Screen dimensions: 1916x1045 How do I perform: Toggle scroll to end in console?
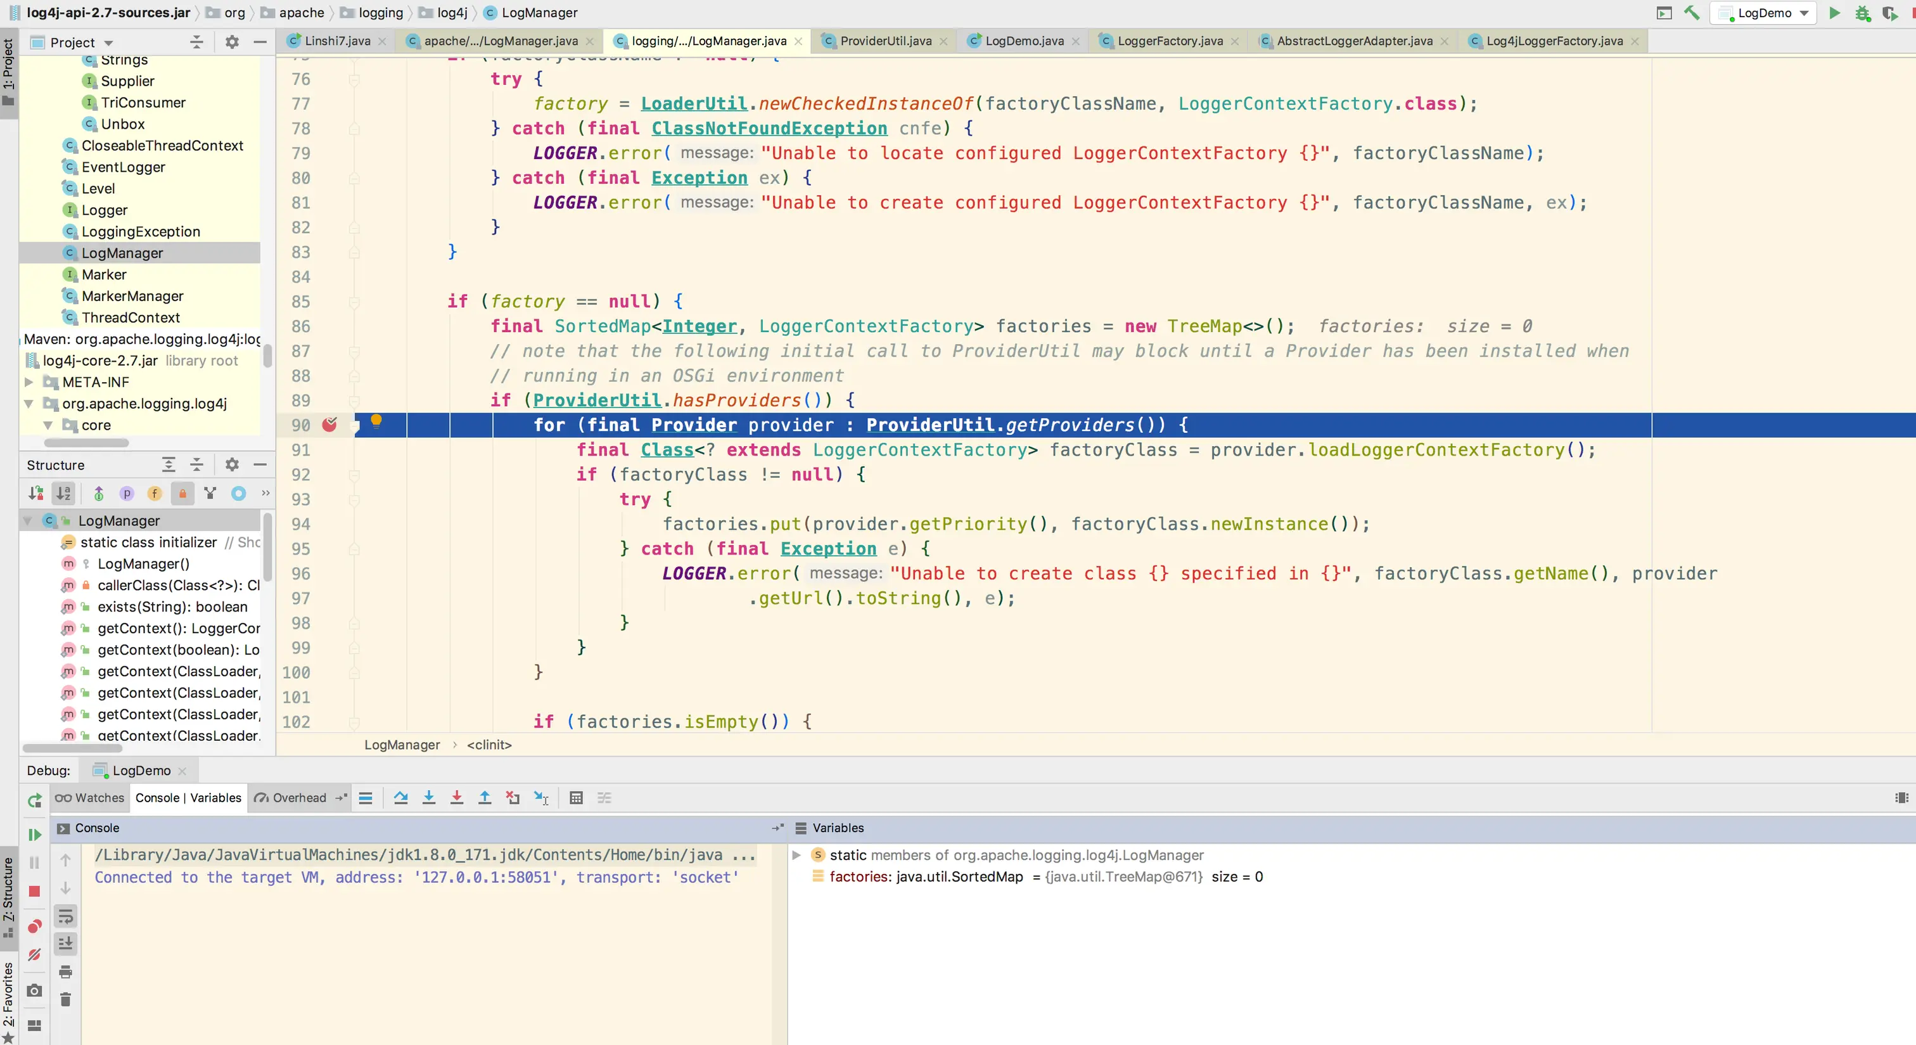(65, 944)
